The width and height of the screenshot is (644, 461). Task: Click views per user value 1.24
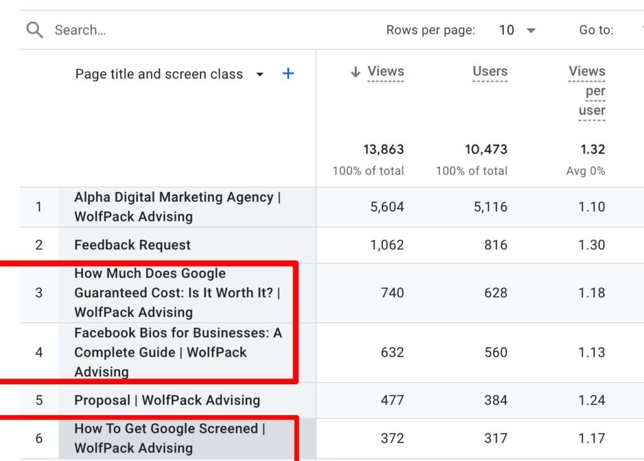592,400
